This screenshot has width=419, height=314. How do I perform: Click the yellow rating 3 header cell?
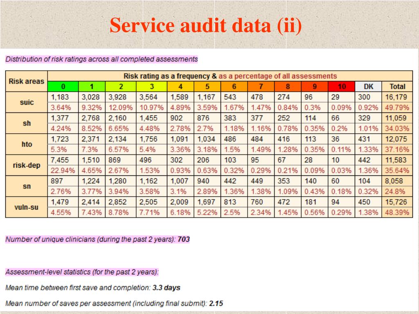click(152, 87)
